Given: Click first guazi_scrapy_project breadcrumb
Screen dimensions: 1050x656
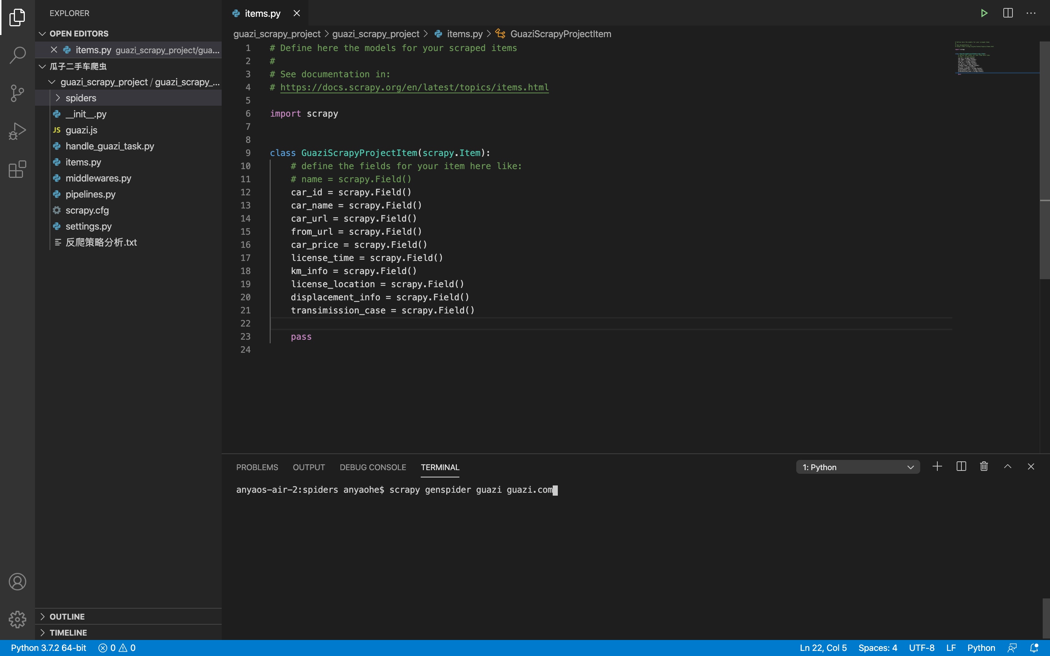Looking at the screenshot, I should tap(277, 34).
